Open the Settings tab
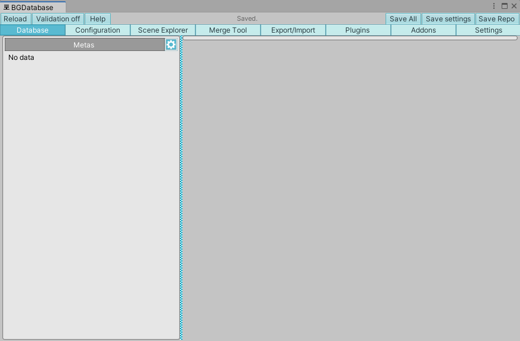The image size is (520, 341). (x=488, y=30)
